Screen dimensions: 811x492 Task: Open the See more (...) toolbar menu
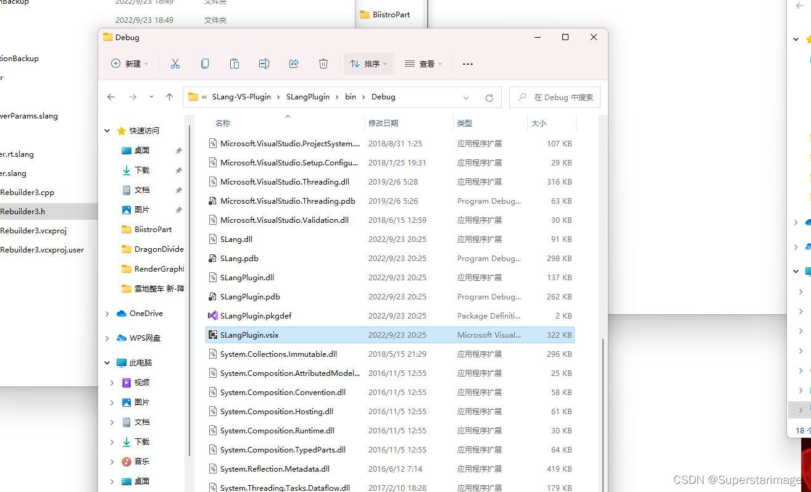click(467, 64)
